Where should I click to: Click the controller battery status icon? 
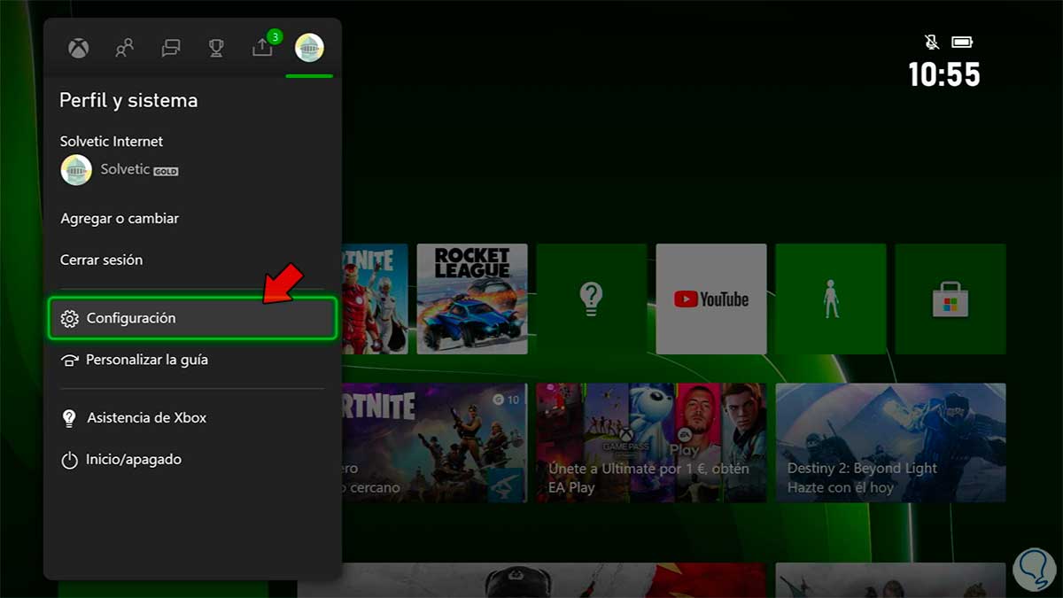coord(962,42)
